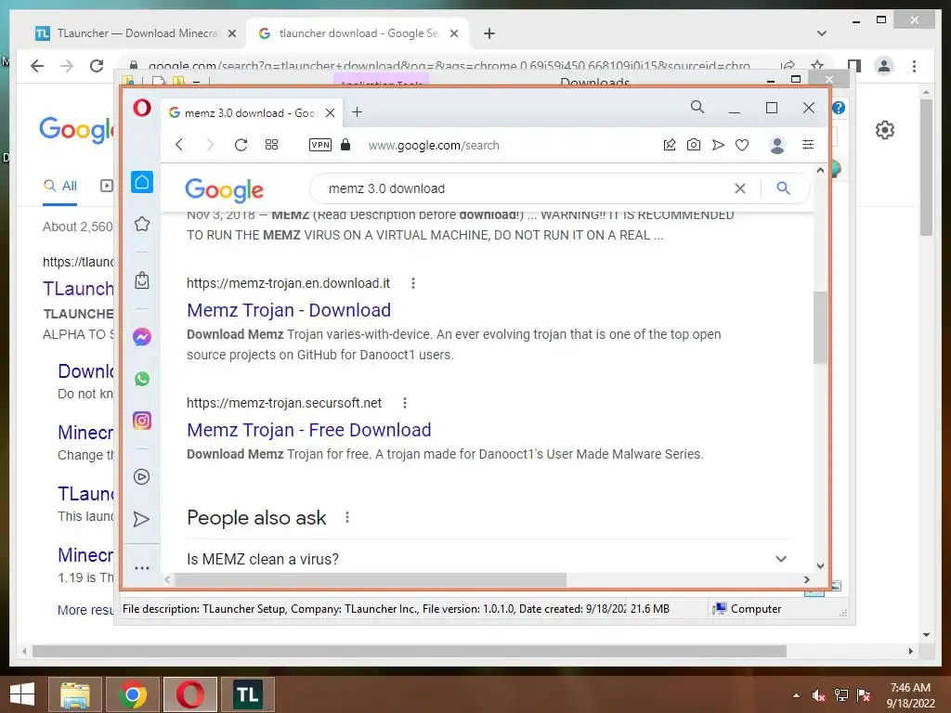Click Opera address bar lock icon

[x=345, y=144]
